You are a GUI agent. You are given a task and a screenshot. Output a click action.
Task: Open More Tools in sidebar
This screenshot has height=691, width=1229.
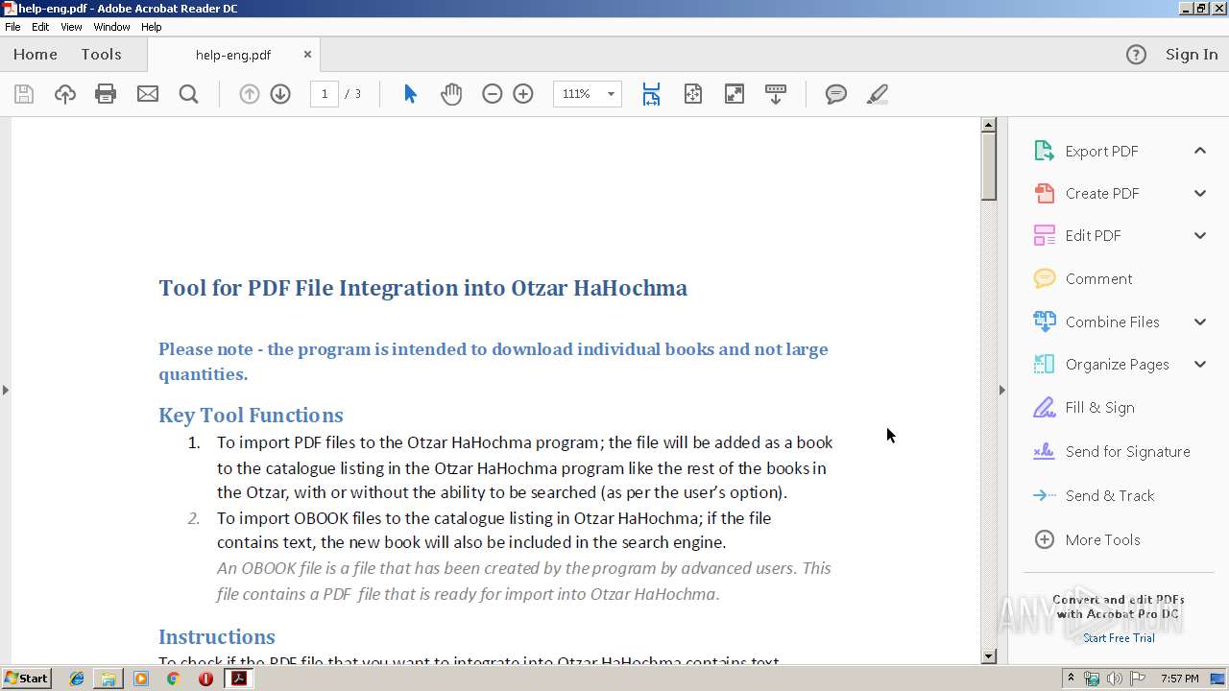pos(1102,539)
